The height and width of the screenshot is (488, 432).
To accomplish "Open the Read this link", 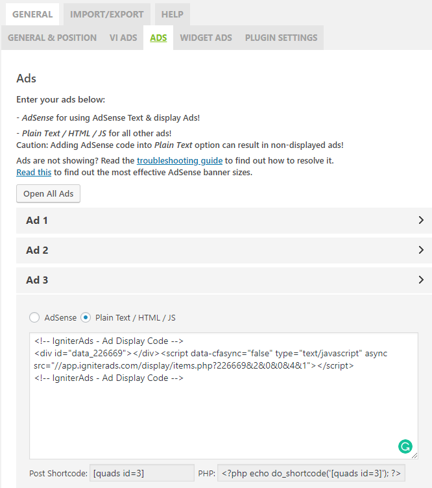I will pyautogui.click(x=34, y=173).
